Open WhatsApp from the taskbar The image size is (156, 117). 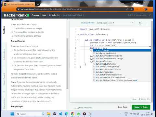(78, 114)
